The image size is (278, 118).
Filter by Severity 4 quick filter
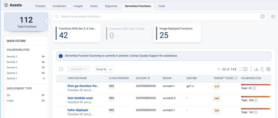[x=25, y=62]
